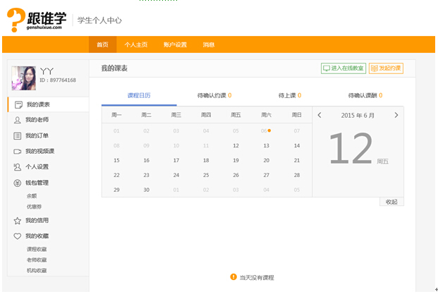This screenshot has height=299, width=438.
Task: Click the 进入在线教室 button
Action: click(343, 68)
